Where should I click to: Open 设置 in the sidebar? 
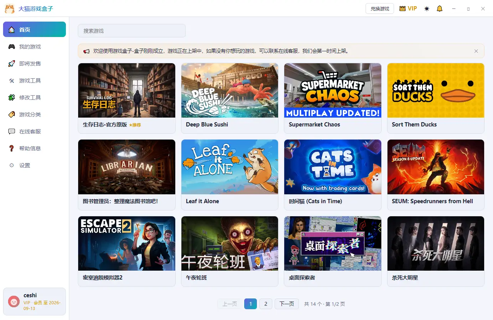coord(34,165)
